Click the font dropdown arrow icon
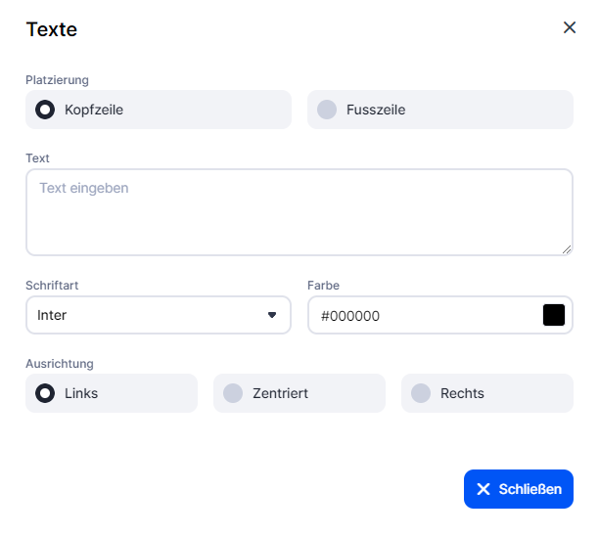The width and height of the screenshot is (599, 536). tap(272, 315)
